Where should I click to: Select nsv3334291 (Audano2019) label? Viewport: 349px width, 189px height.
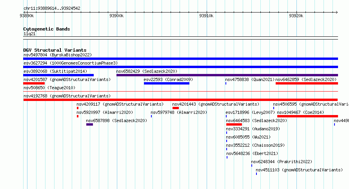pyautogui.click(x=253, y=129)
